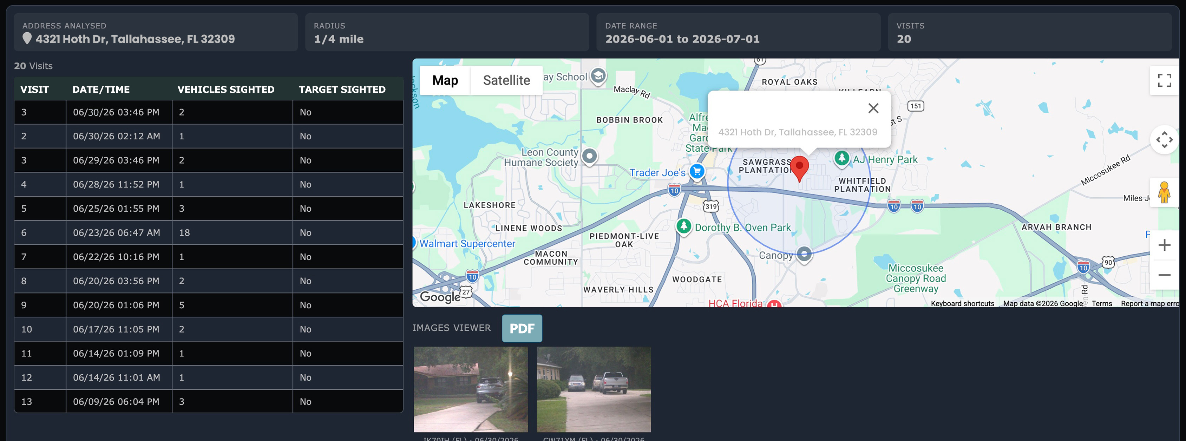Select visit row 06/28/26 11:52 PM

coord(209,184)
